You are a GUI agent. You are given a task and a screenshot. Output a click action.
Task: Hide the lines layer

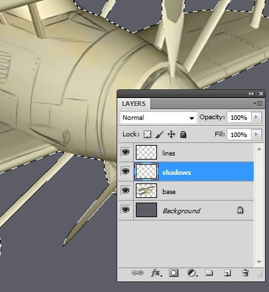pyautogui.click(x=126, y=152)
